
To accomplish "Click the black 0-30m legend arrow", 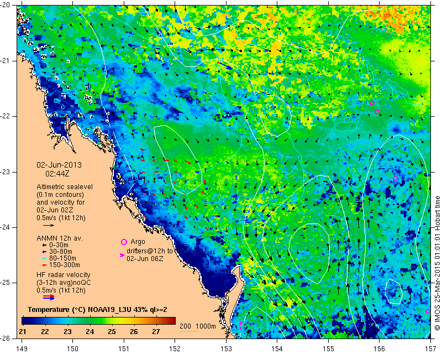I will [44, 245].
